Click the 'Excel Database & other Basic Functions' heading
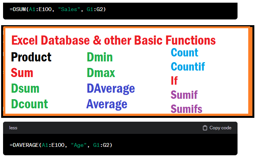 pos(114,40)
